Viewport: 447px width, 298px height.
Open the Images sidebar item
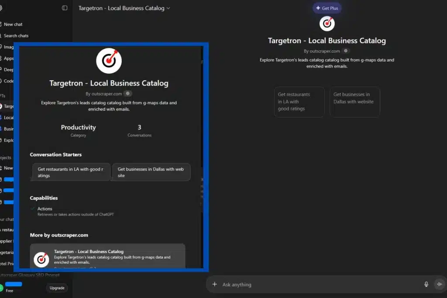coord(7,47)
